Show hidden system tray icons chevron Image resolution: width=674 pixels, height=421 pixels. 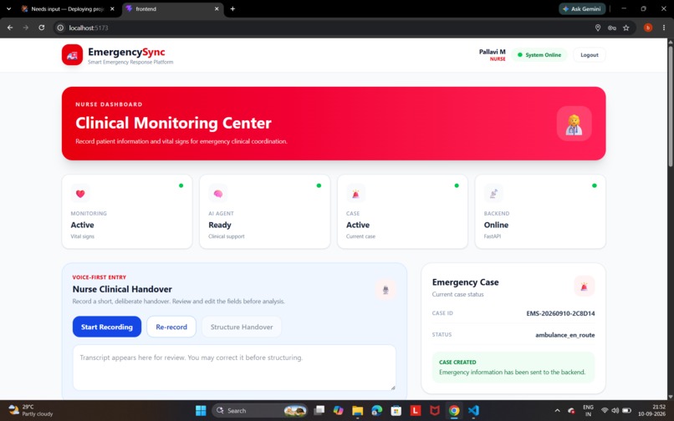[557, 411]
